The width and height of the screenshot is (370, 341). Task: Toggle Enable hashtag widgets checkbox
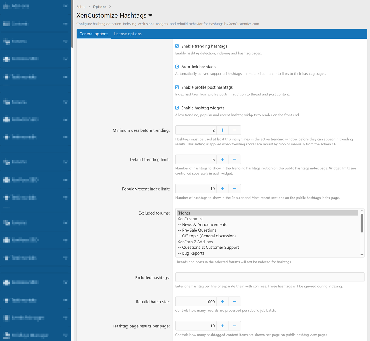click(177, 108)
